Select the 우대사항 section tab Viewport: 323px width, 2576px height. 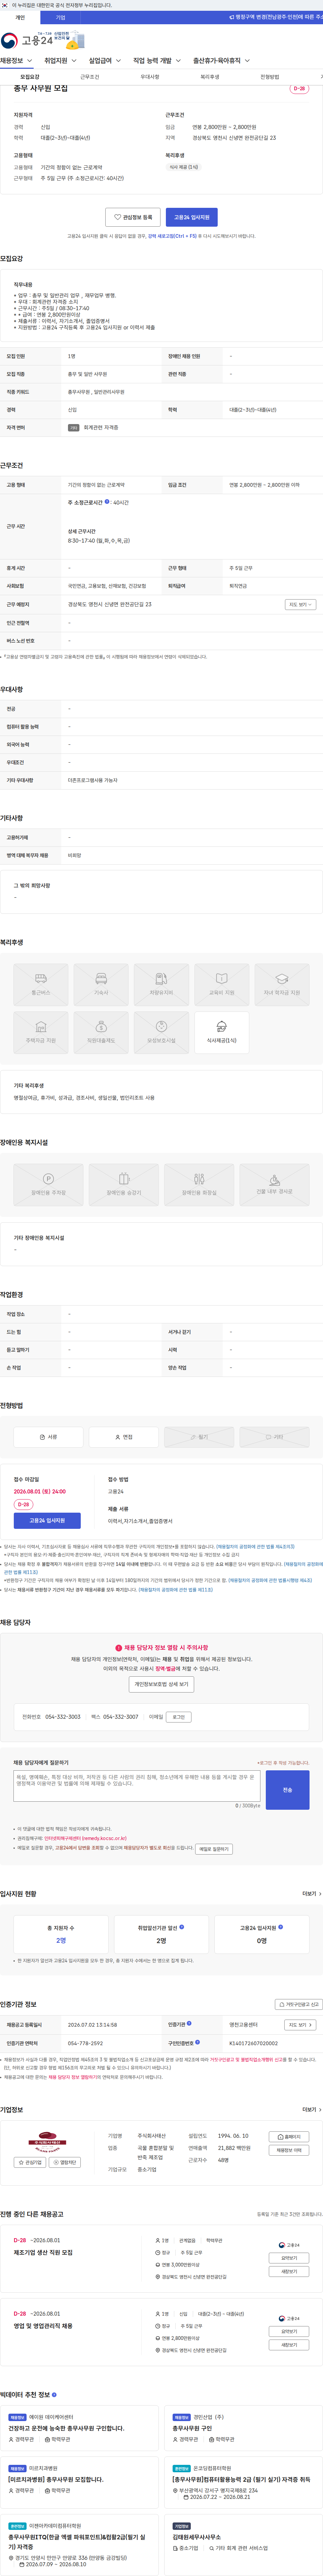150,77
